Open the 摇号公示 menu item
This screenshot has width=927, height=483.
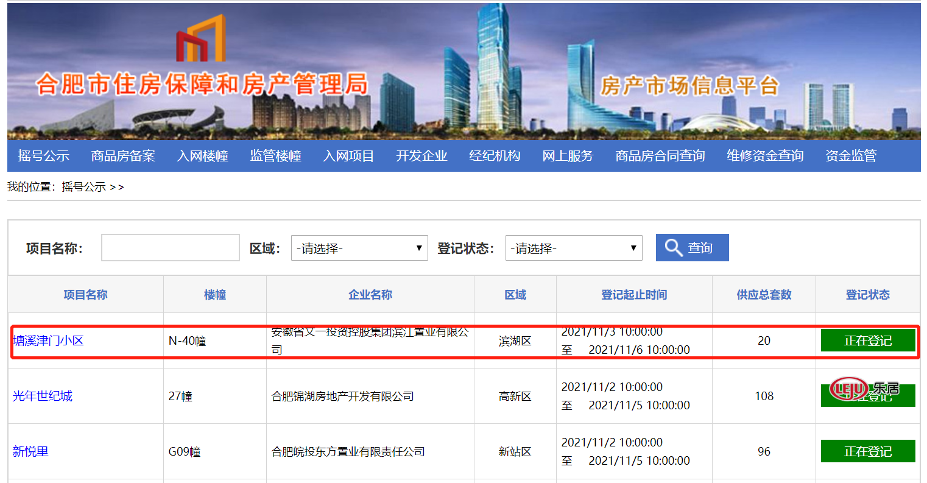pyautogui.click(x=44, y=156)
